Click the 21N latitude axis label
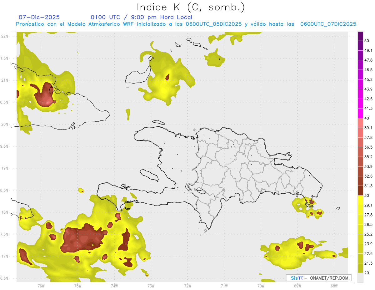This screenshot has height=290, width=375. [x=5, y=80]
